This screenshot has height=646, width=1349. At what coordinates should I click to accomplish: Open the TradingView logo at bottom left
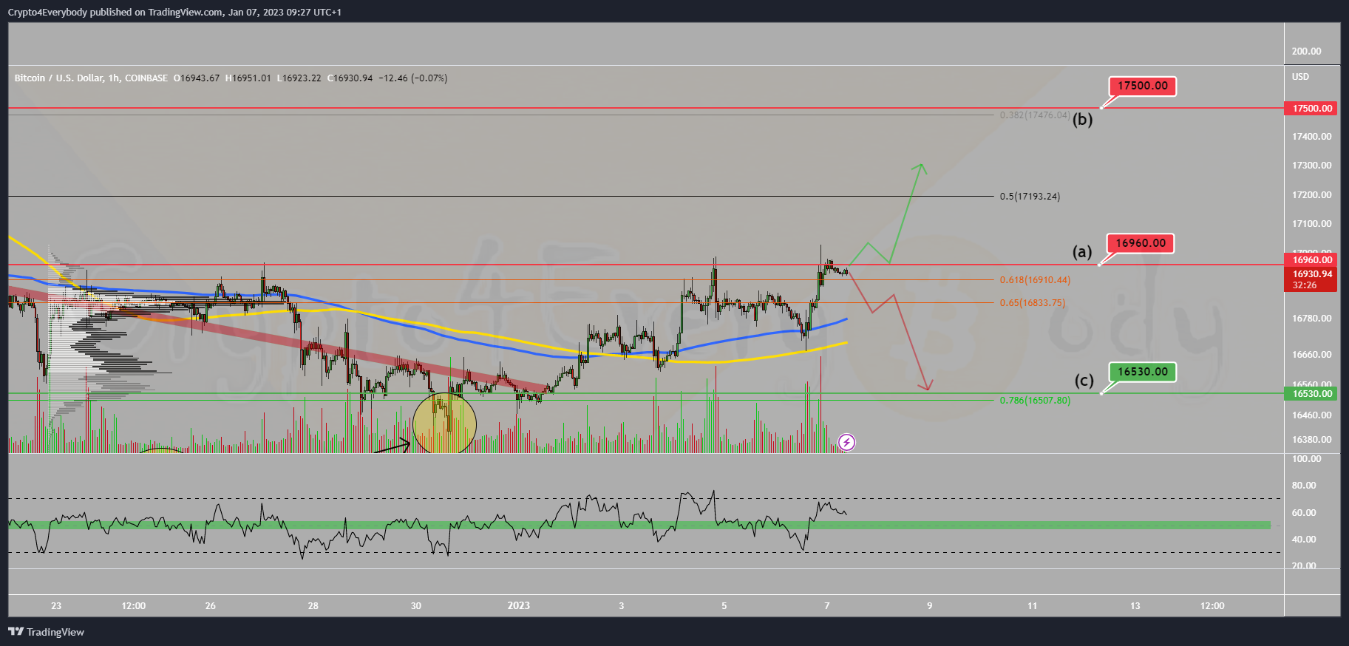[47, 632]
